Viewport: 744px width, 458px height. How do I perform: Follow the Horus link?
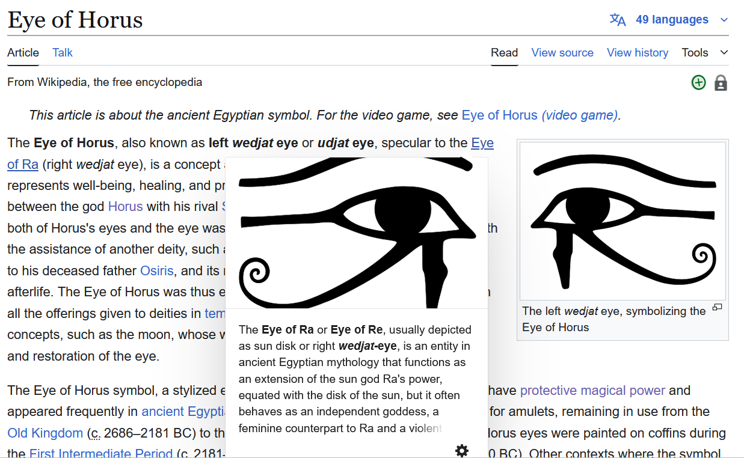point(125,207)
